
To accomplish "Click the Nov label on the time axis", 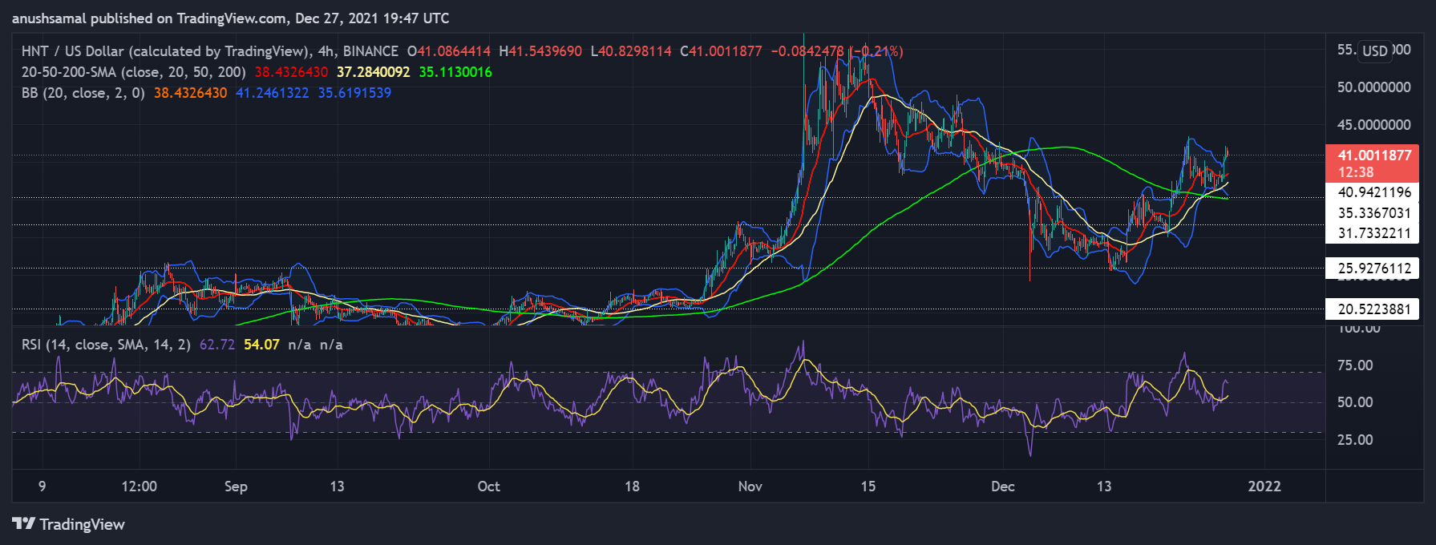I will [x=750, y=486].
